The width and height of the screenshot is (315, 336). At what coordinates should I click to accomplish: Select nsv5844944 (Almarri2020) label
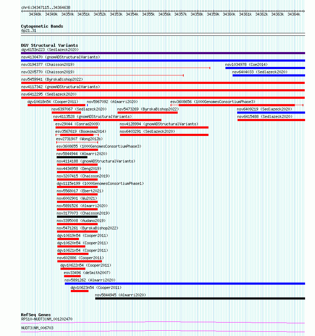[82, 154]
